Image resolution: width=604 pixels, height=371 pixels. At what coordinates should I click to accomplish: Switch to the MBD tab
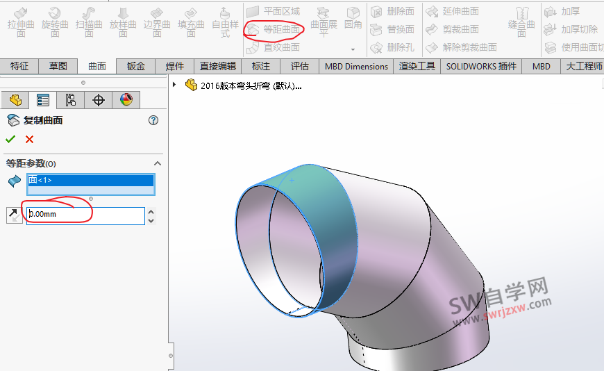coord(542,66)
